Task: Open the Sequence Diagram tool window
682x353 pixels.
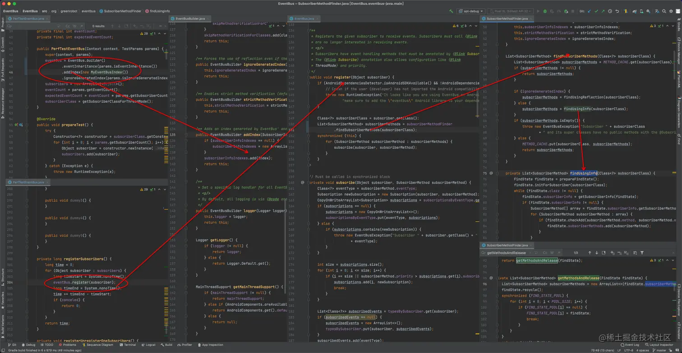Action: tap(97, 345)
